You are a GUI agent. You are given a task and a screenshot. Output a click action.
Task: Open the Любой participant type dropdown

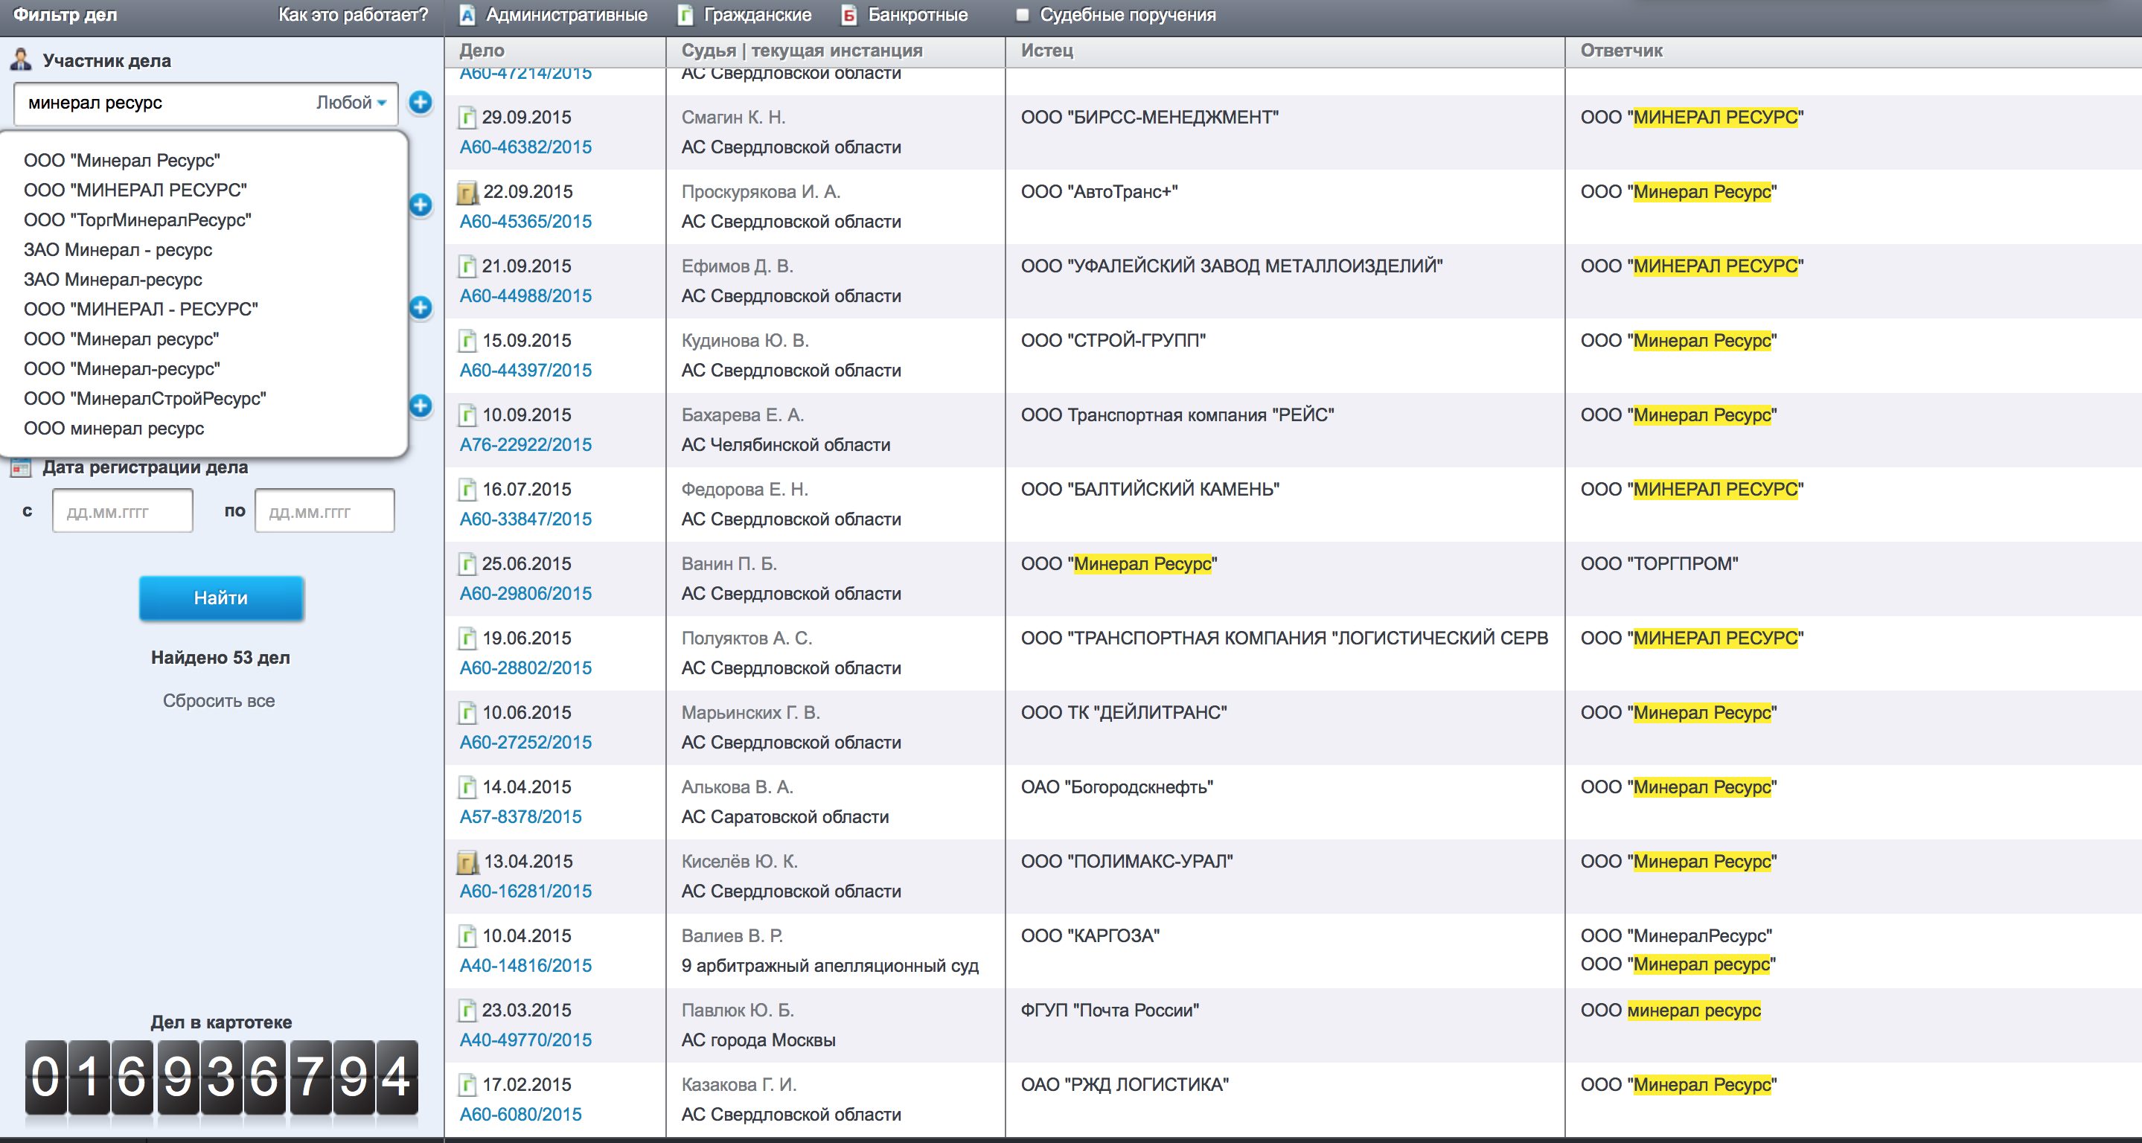[x=351, y=102]
